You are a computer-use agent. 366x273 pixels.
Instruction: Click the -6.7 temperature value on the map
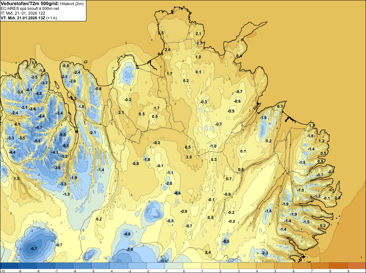click(34, 249)
